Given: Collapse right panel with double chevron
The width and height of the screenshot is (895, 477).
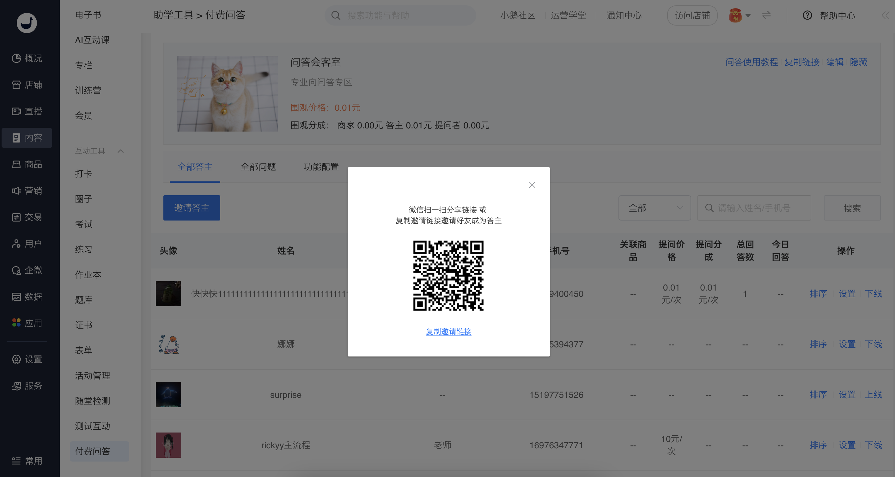Looking at the screenshot, I should 885,15.
